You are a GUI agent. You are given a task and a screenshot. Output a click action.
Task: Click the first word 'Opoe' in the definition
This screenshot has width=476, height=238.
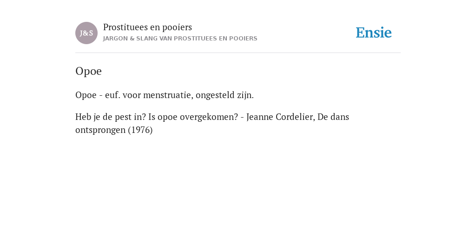pyautogui.click(x=86, y=95)
